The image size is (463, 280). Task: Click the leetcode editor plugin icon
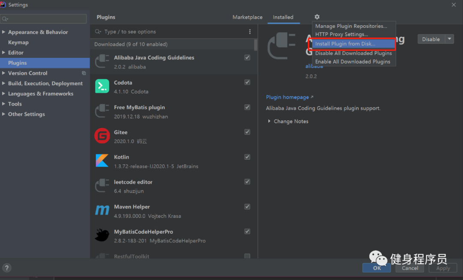102,186
